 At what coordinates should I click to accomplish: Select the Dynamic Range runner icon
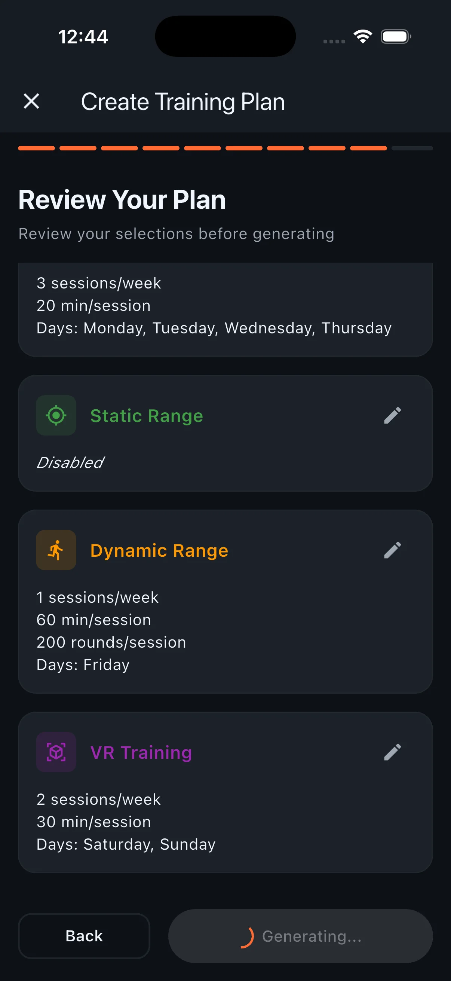tap(56, 550)
